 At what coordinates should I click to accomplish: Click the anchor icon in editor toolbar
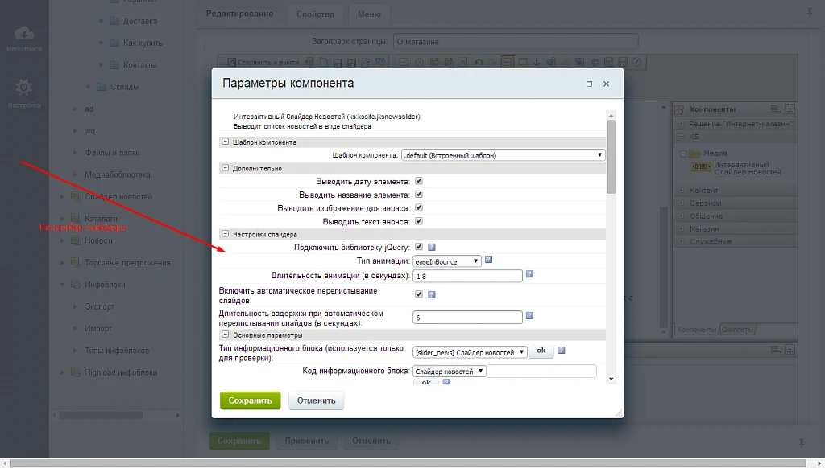pos(537,62)
